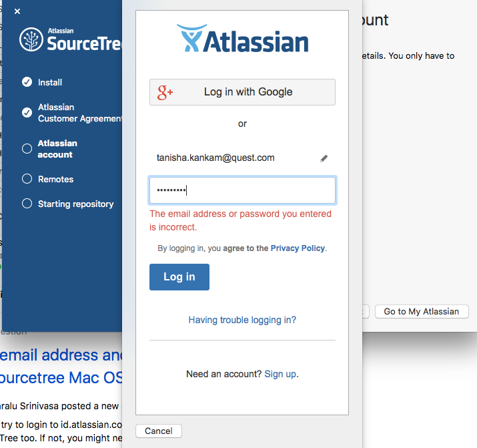
Task: Click the blue Log in button
Action: tap(179, 277)
